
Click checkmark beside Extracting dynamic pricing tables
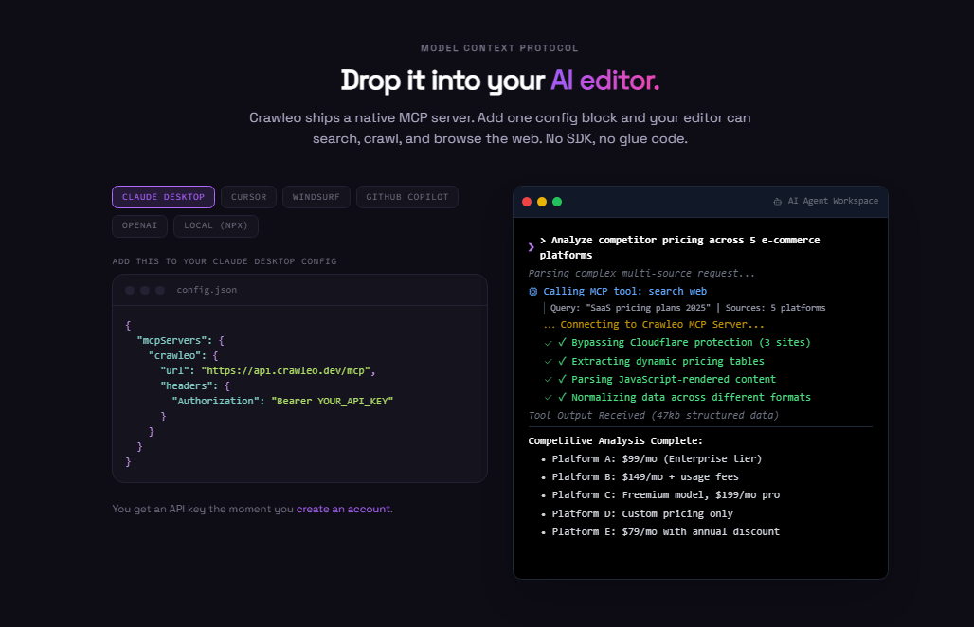[x=548, y=361]
